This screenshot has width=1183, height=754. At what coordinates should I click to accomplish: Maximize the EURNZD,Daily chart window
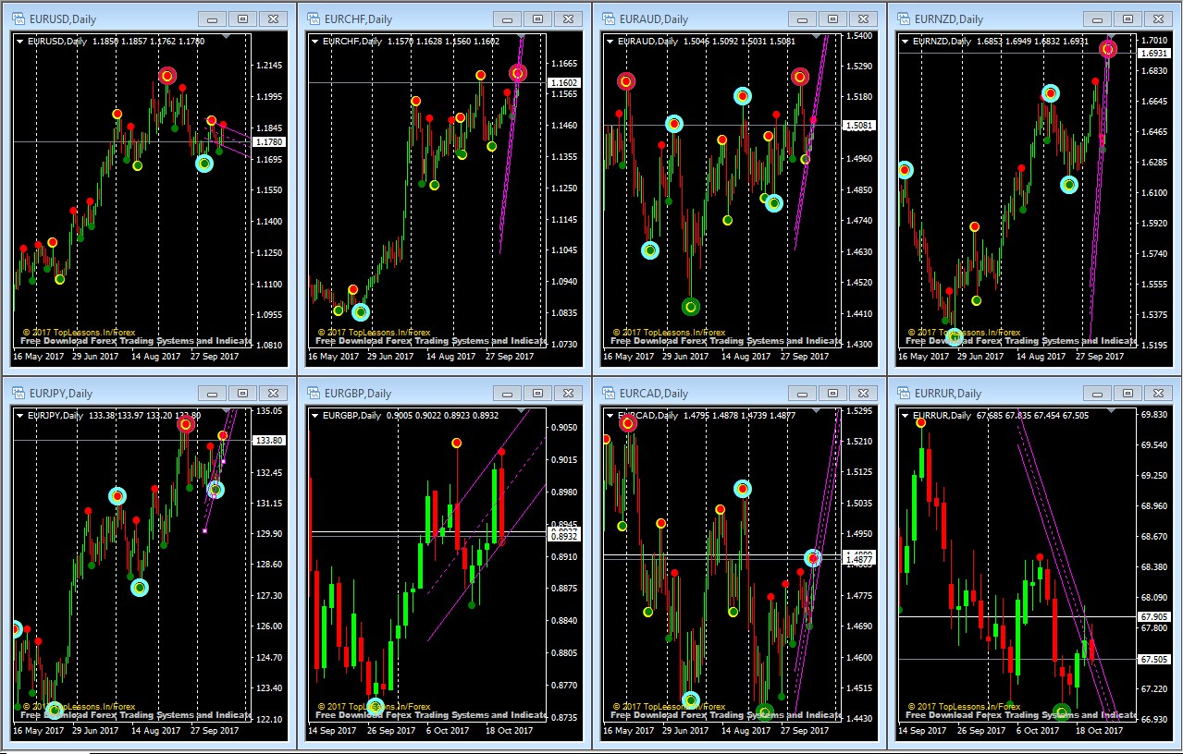(x=1128, y=18)
